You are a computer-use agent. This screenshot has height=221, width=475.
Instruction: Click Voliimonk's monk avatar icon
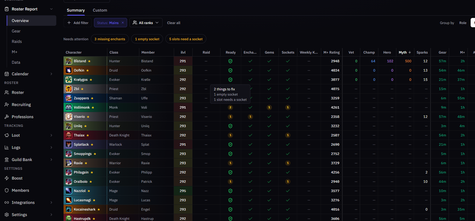(x=69, y=107)
